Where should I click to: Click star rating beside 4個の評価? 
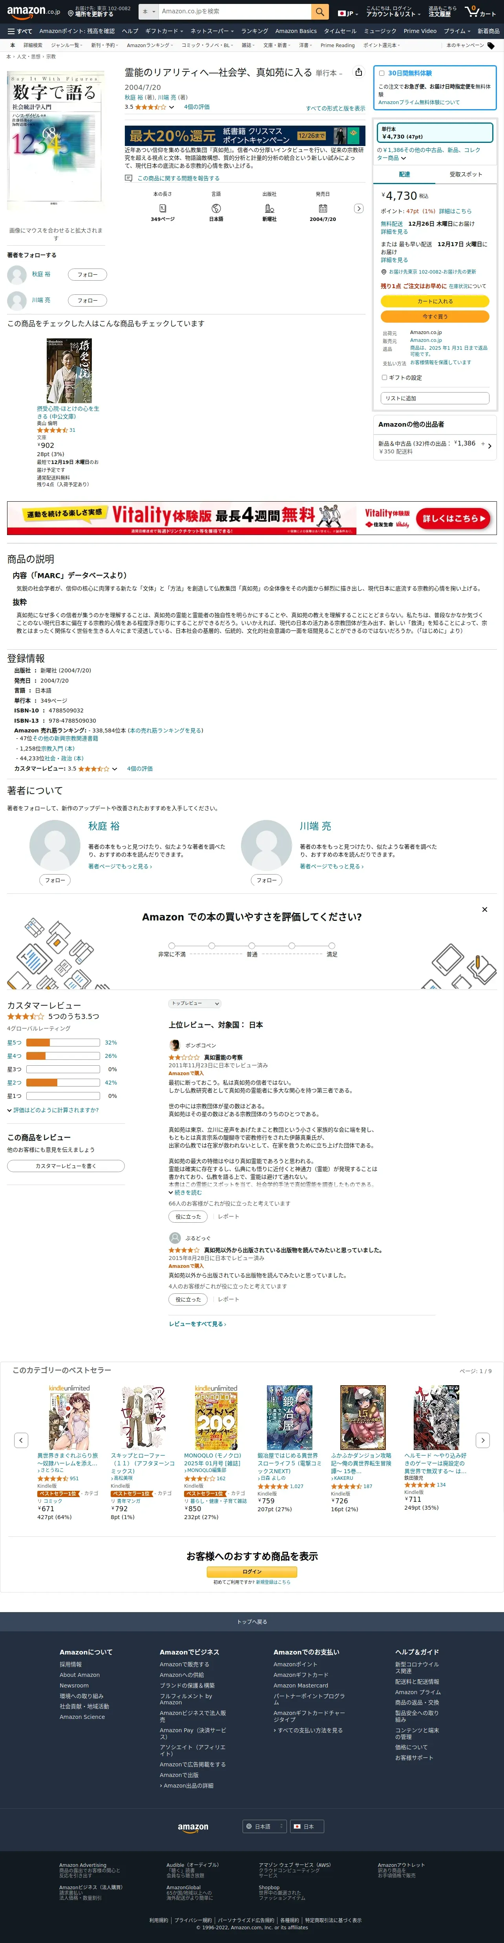pos(151,107)
